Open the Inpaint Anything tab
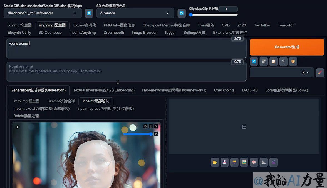Viewport: 327px width, 188px height. pos(83,33)
